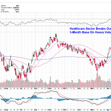Viewport: 111px width, 111px height.
Task: Click the Nov label beneath the volume bars
Action: pyautogui.click(x=36, y=89)
